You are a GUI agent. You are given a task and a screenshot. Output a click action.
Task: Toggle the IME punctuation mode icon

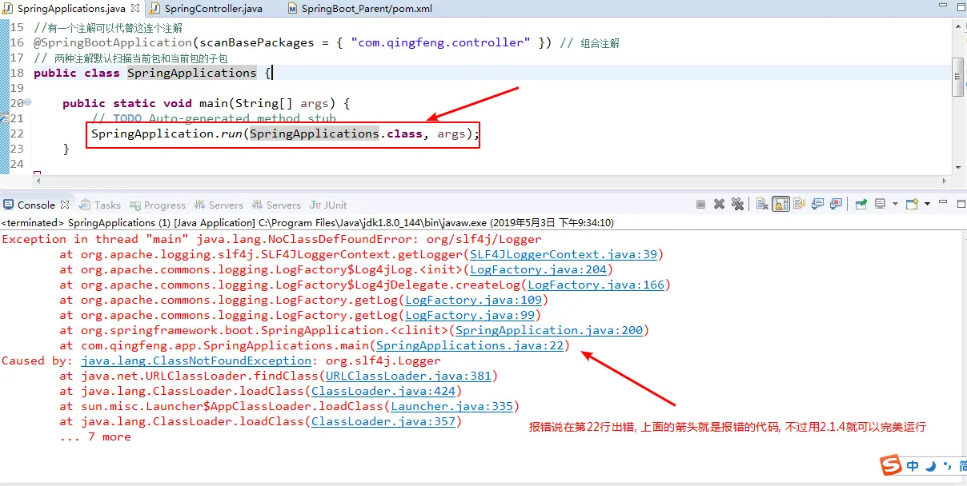point(947,465)
